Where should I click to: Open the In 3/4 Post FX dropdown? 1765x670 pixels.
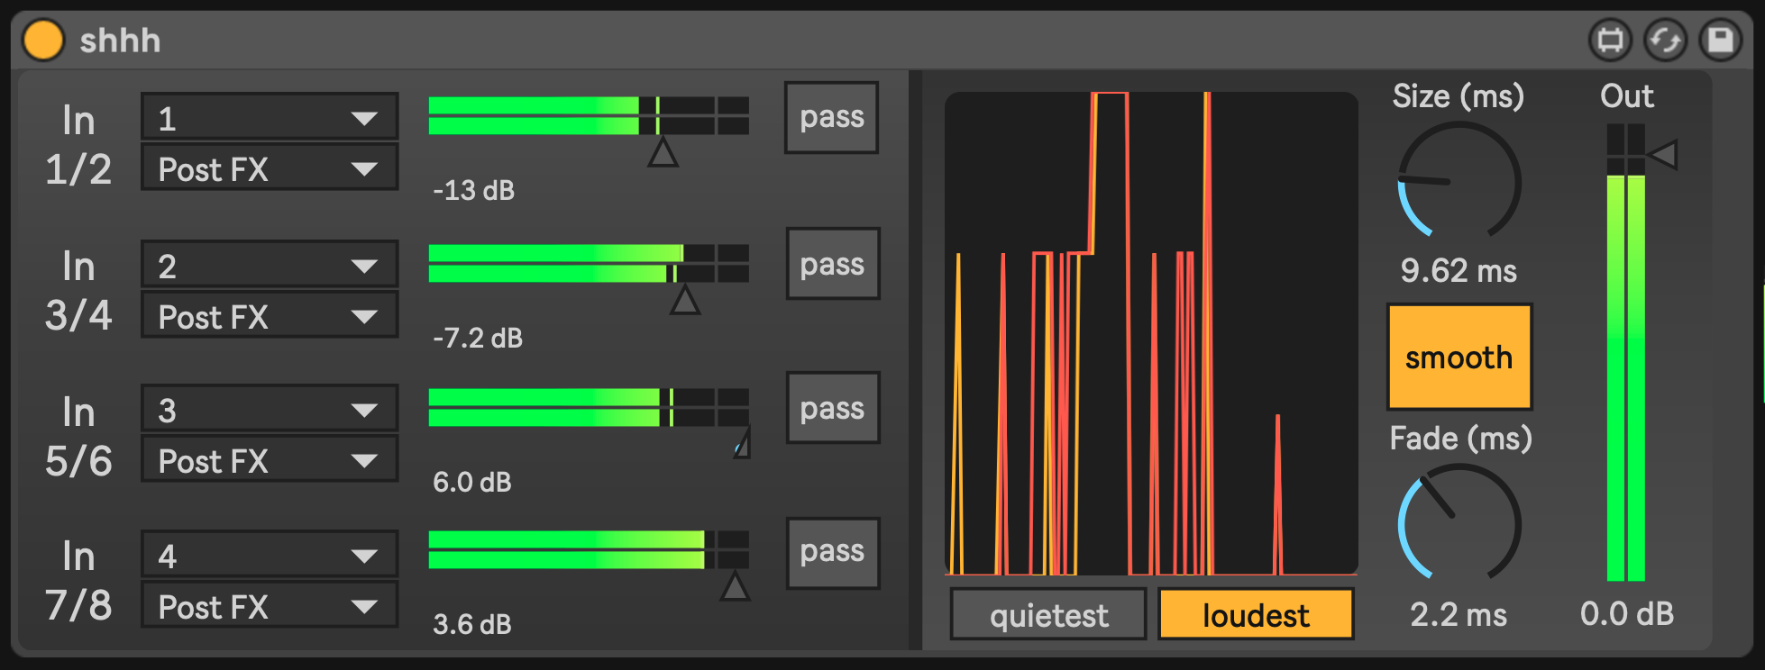[269, 317]
